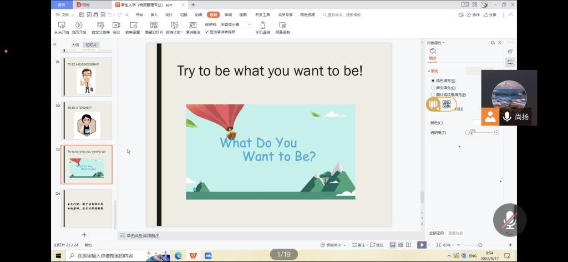Click the QR code icon in floating widget
The width and height of the screenshot is (568, 262).
tap(447, 104)
